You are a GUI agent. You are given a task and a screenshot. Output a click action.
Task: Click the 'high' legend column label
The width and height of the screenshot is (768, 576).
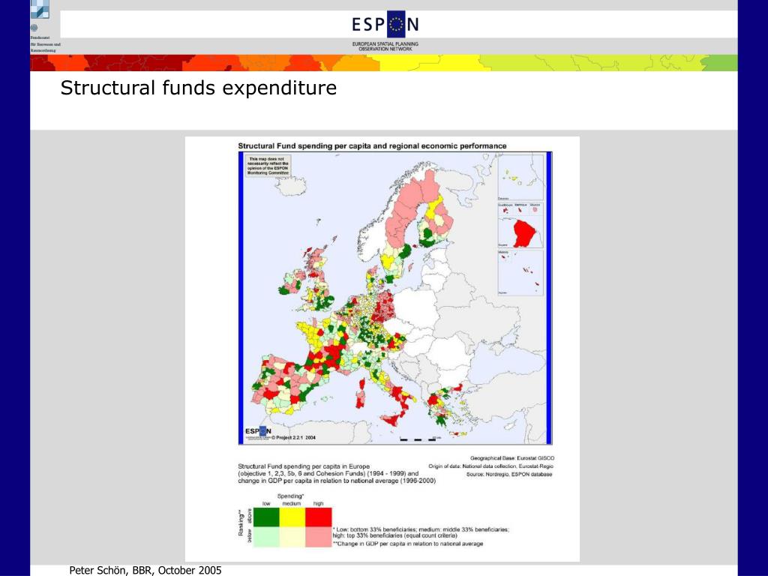[x=318, y=503]
